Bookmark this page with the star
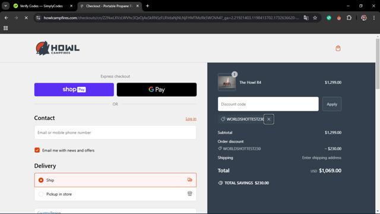Viewport: 380px width, 214px height. tap(315, 18)
